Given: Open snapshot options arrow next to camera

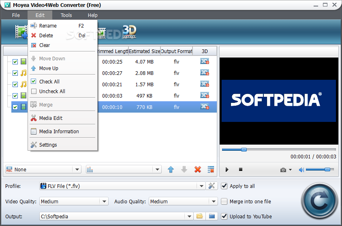Looking at the screenshot, I should click(290, 170).
